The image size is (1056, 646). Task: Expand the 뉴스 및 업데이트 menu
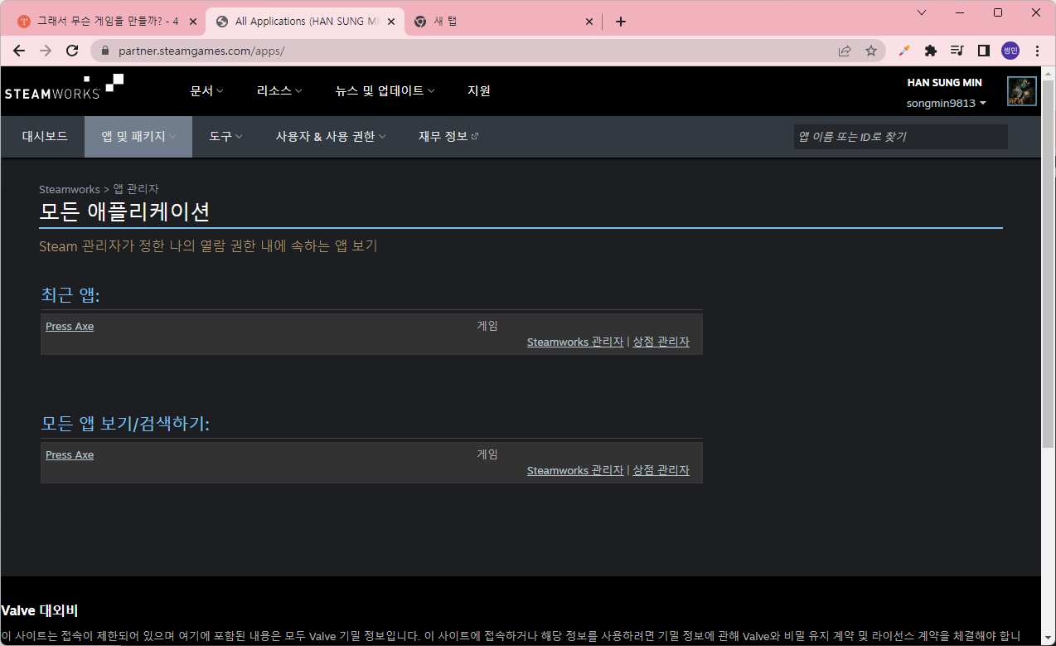pyautogui.click(x=385, y=90)
